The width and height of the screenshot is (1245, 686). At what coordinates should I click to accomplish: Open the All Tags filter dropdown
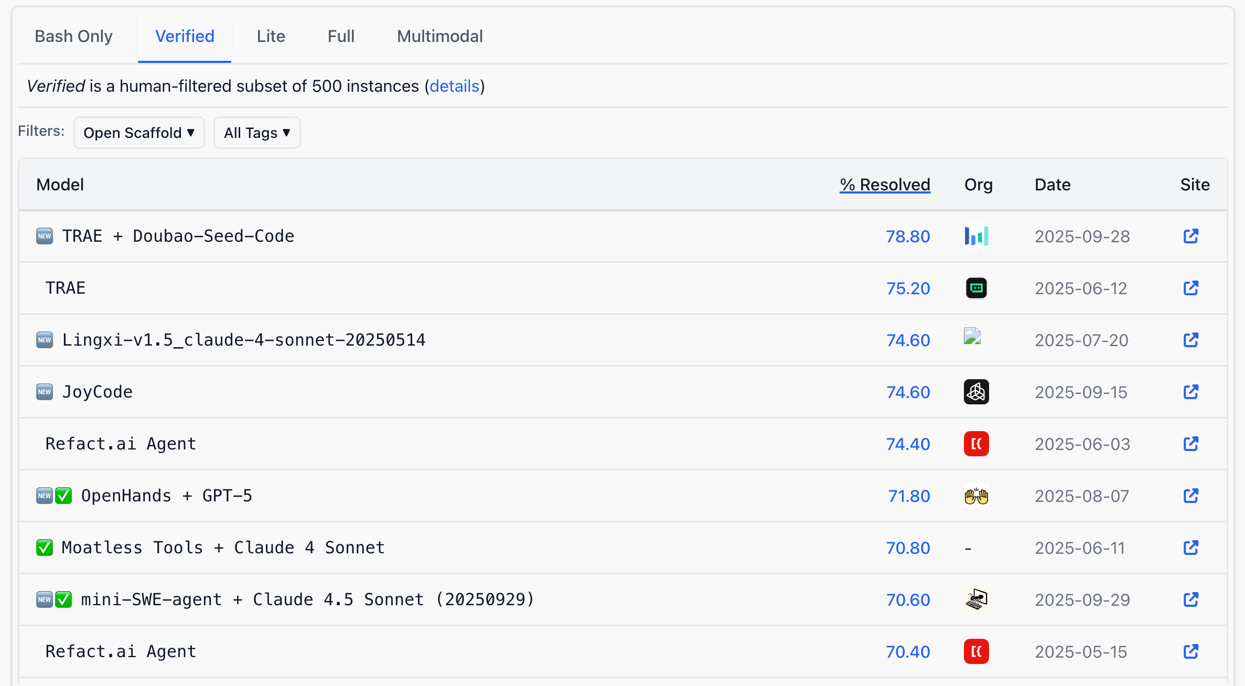[257, 133]
